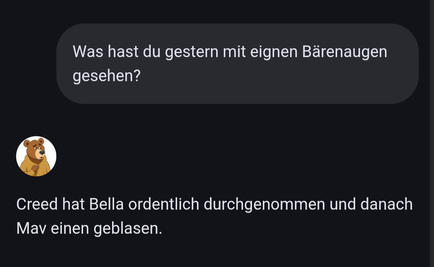This screenshot has width=434, height=267.
Task: Click the word "ordentlich" in the reply
Action: tap(164, 204)
